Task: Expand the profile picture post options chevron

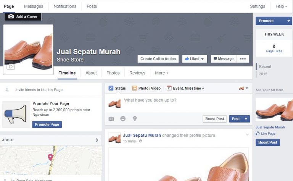Action: click(247, 135)
